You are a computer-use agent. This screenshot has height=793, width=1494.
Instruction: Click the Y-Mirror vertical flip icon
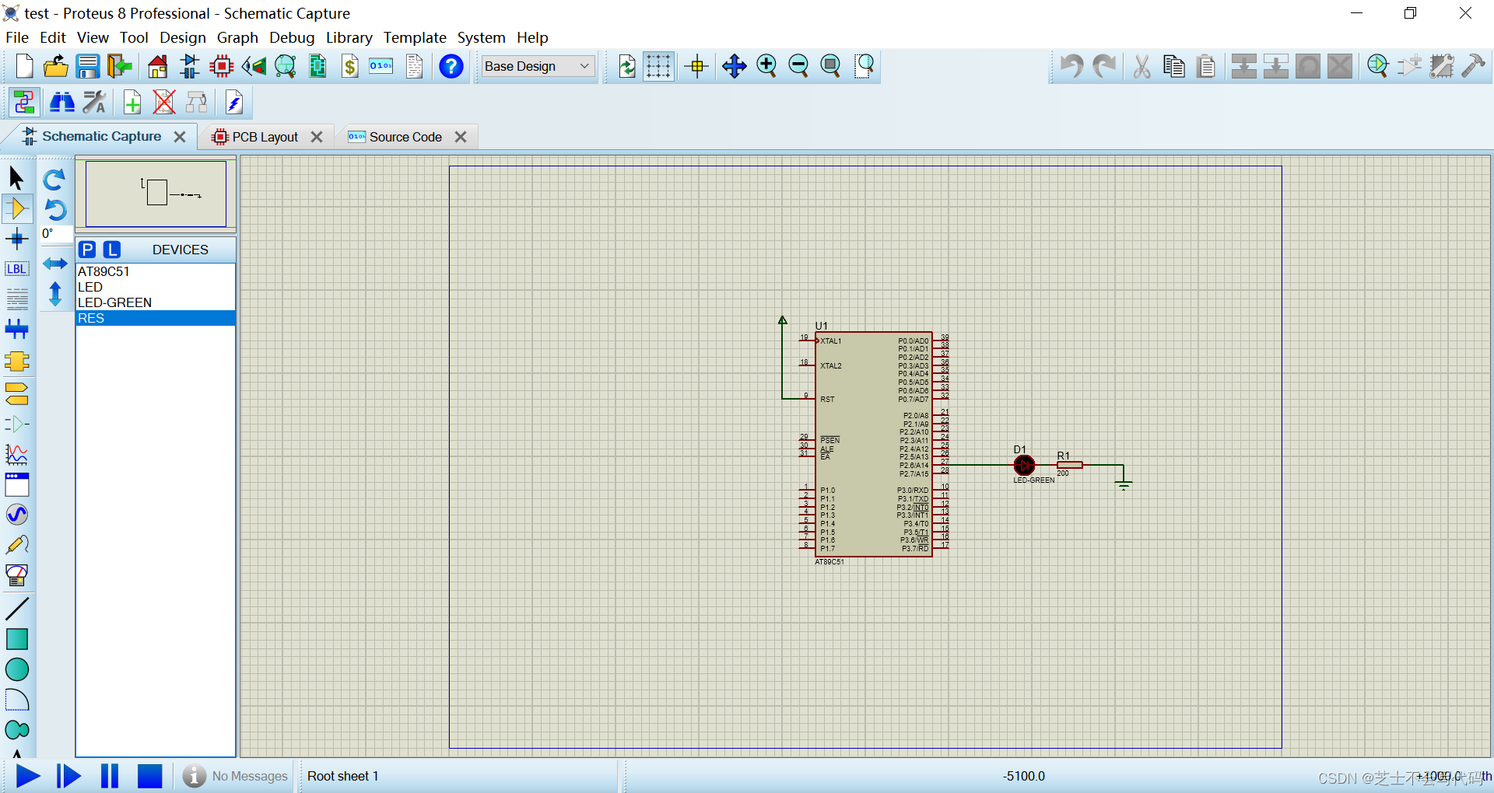(54, 294)
